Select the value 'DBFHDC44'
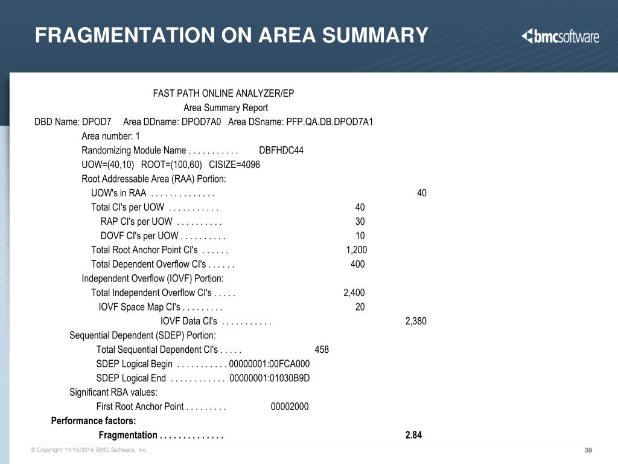 [281, 150]
